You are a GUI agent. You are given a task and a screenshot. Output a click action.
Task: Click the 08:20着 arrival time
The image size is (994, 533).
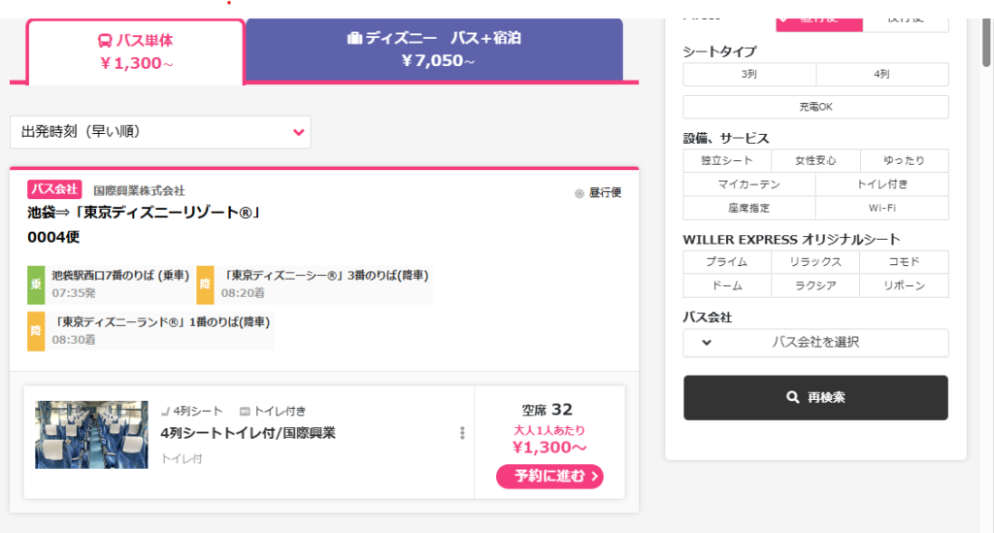pyautogui.click(x=243, y=293)
